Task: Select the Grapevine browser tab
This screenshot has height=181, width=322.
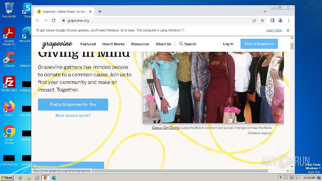Action: coord(64,12)
